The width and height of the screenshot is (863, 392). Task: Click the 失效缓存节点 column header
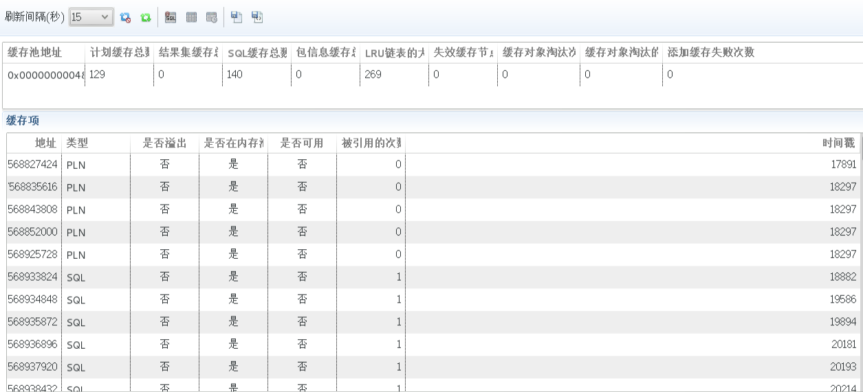pyautogui.click(x=463, y=54)
